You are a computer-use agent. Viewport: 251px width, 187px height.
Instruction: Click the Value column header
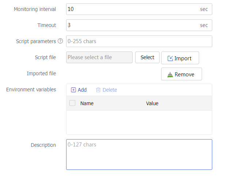152,103
